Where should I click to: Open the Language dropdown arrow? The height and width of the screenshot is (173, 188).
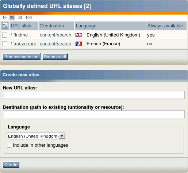coord(62,136)
